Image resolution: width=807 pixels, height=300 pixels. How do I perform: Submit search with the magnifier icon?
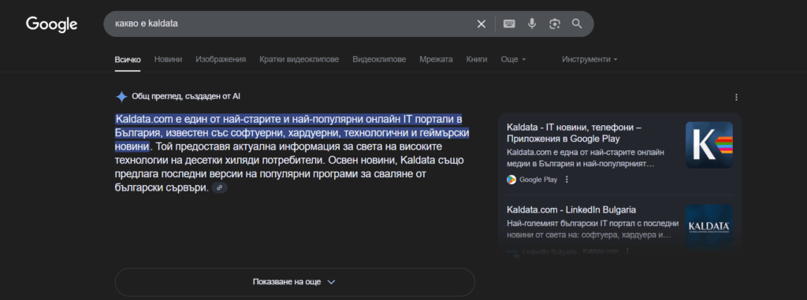point(577,24)
